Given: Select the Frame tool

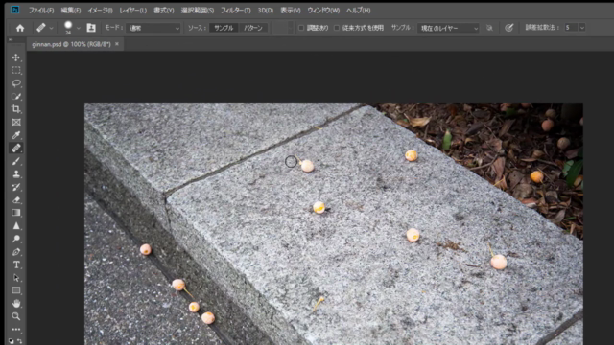Looking at the screenshot, I should [16, 122].
